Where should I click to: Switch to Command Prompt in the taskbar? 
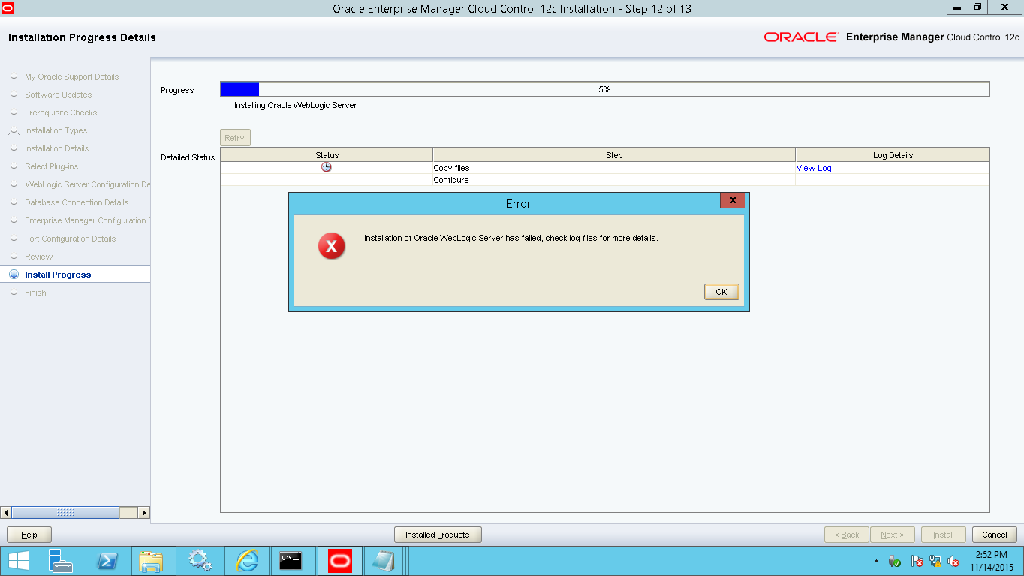tap(291, 561)
